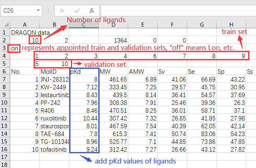
Task: Click the Insert Function fx icon
Action: [x=92, y=10]
